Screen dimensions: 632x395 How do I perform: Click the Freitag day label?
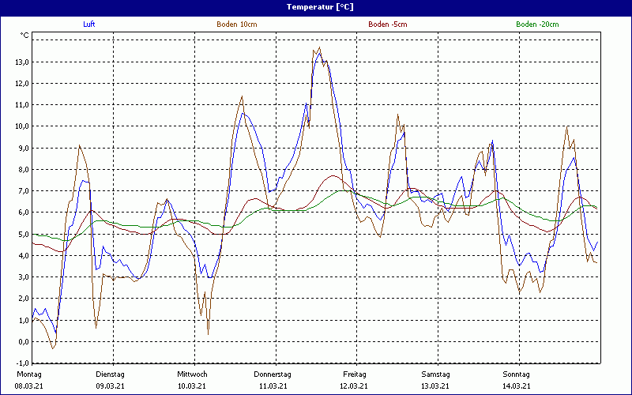(355, 374)
